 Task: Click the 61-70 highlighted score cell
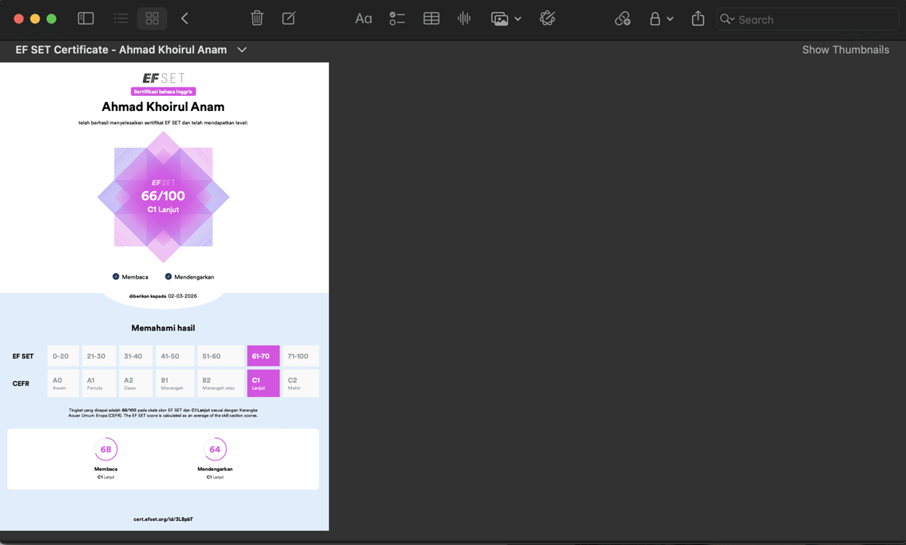[263, 356]
